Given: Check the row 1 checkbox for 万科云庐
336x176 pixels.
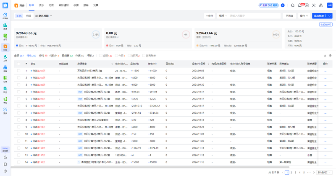Looking at the screenshot, I should [18, 71].
